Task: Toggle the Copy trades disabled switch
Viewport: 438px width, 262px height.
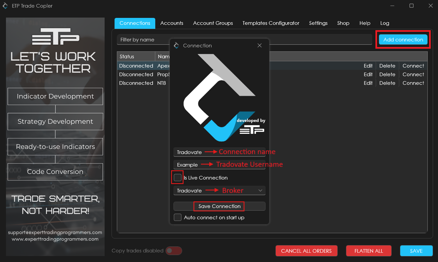Action: (x=174, y=251)
